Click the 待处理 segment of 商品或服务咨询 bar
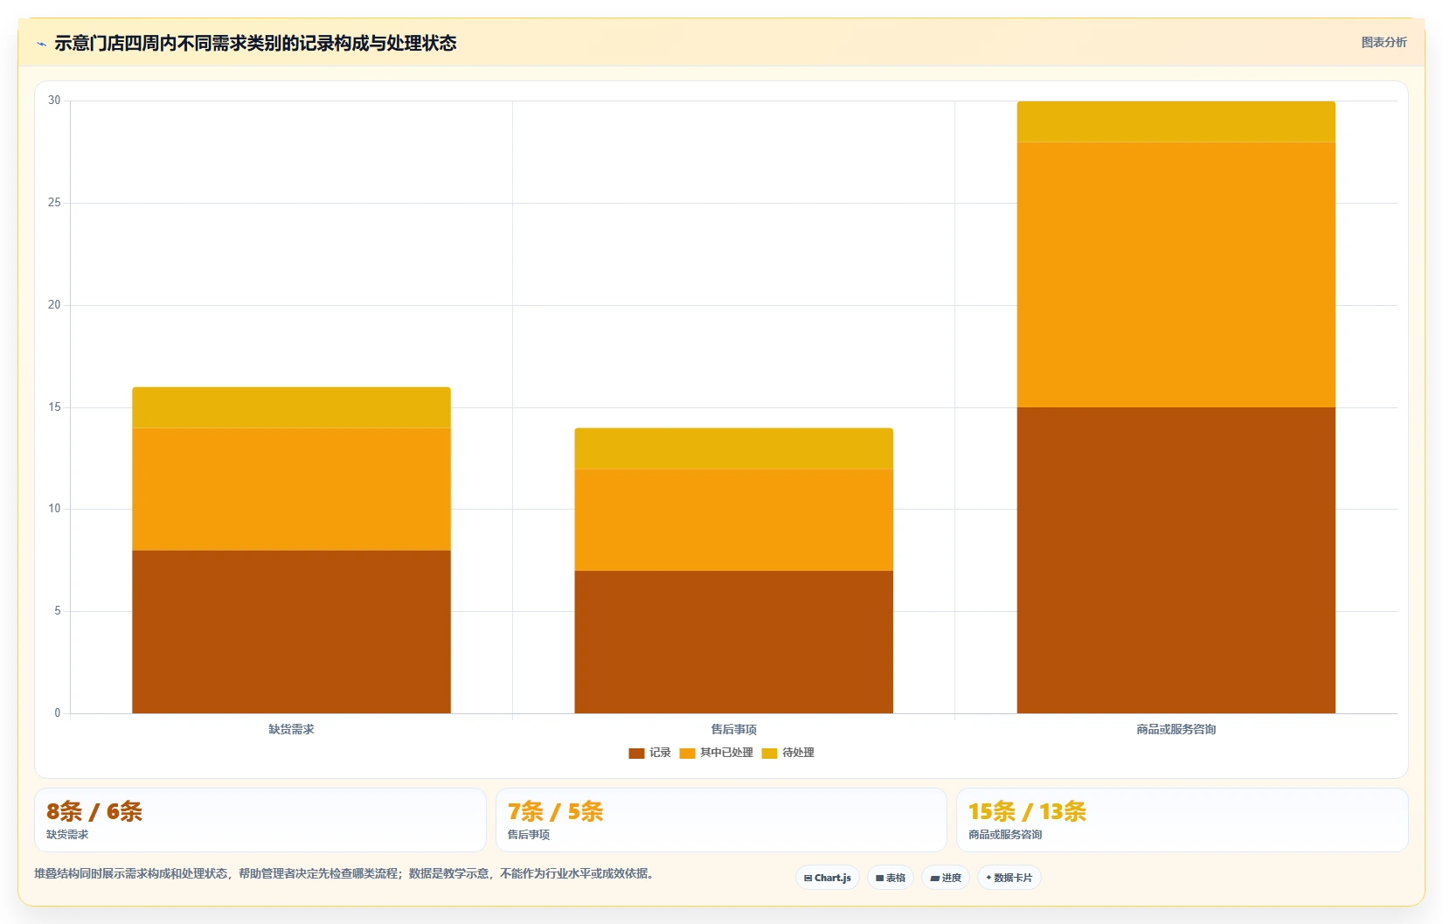Screen dimensions: 1443x924 (1176, 122)
